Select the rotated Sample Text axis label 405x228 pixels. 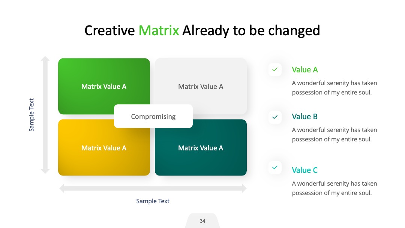(31, 115)
